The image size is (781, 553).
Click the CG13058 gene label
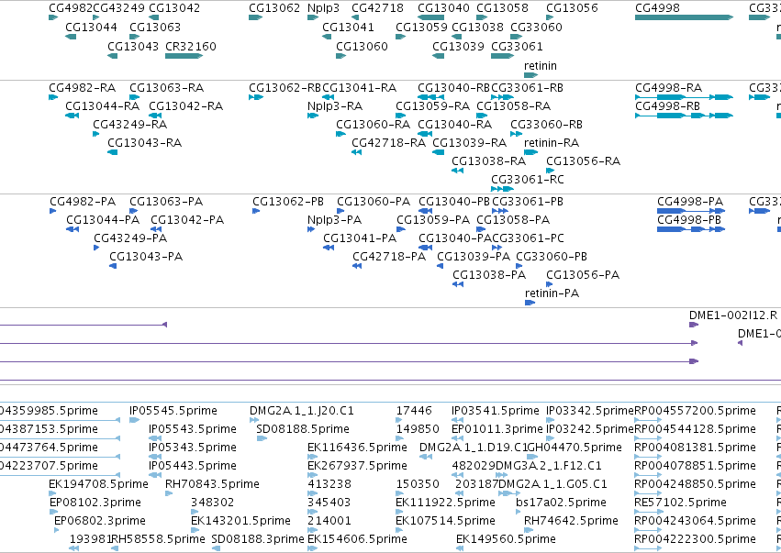coord(502,8)
